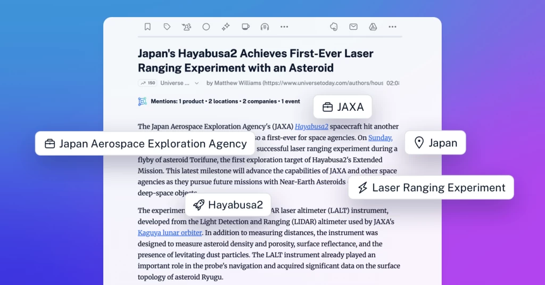Click the map pin icon on Japan chip
Viewport: 545px width, 285px height.
coord(419,143)
